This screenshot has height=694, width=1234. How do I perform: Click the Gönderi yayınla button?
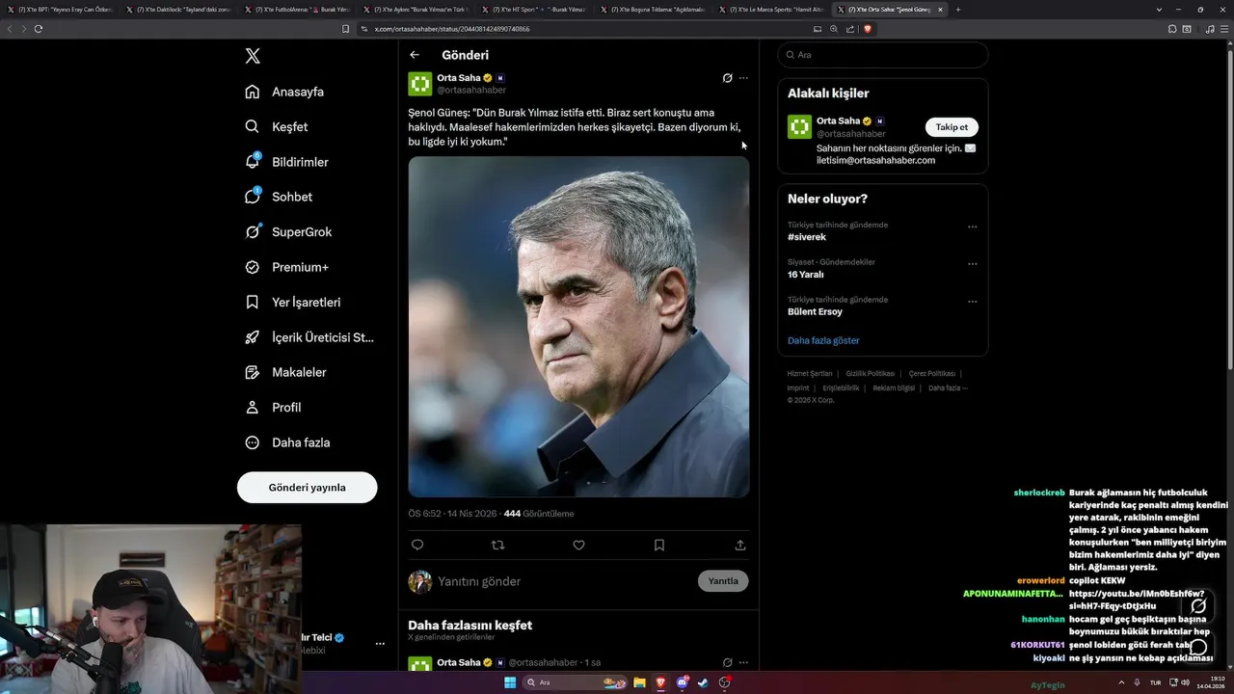coord(307,487)
